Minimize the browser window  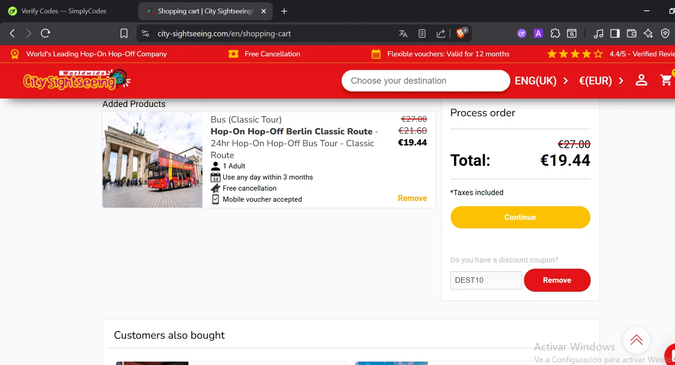click(x=647, y=11)
